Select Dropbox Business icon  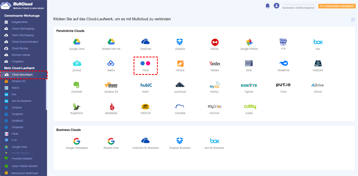pyautogui.click(x=180, y=141)
